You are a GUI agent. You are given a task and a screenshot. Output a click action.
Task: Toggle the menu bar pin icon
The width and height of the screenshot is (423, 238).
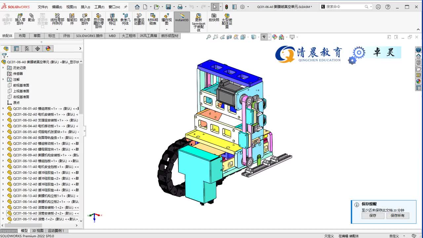pyautogui.click(x=126, y=7)
